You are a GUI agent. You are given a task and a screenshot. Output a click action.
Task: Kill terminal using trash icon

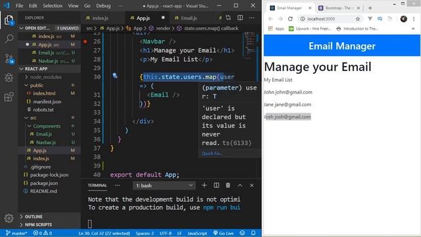click(228, 186)
